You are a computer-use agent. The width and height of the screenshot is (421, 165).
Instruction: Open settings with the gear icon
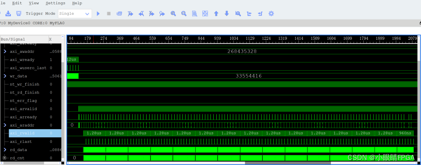pyautogui.click(x=271, y=13)
